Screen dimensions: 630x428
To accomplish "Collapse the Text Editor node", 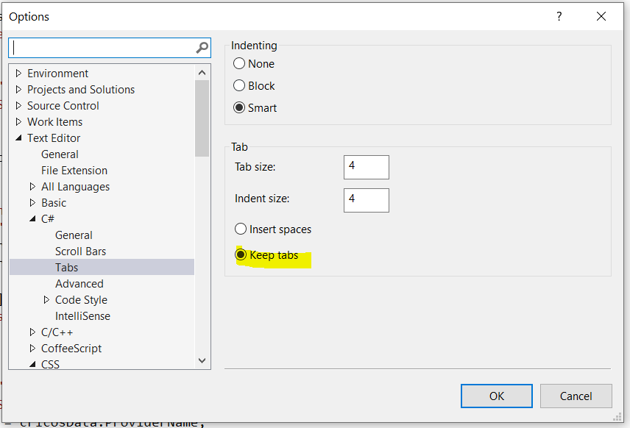I will 19,138.
